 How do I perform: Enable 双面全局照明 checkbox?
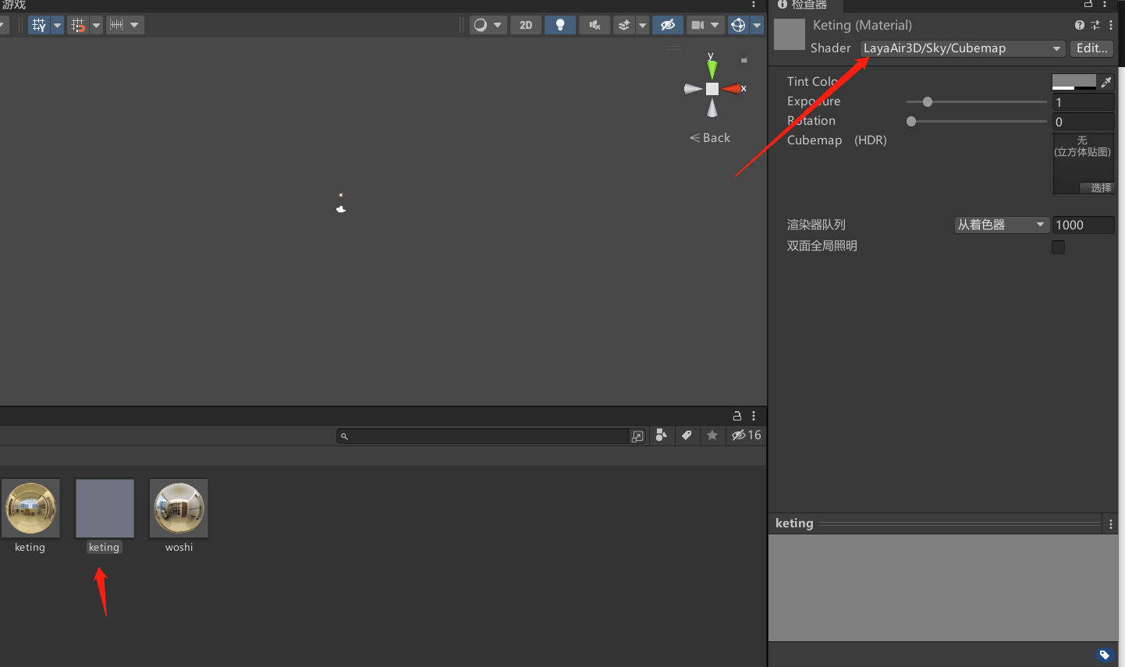pos(1058,247)
